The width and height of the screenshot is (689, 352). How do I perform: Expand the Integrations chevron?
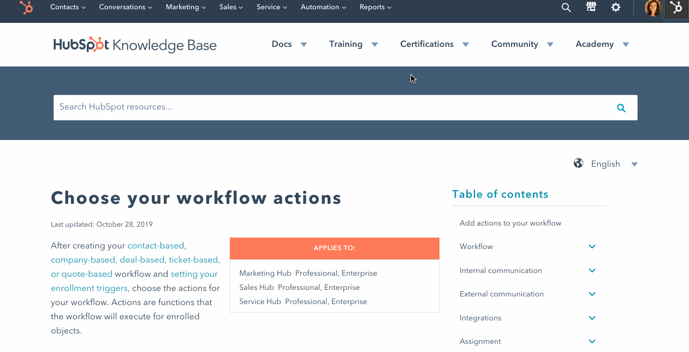pyautogui.click(x=592, y=318)
